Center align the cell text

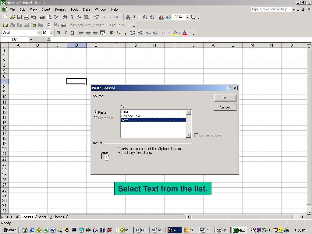tap(88, 33)
